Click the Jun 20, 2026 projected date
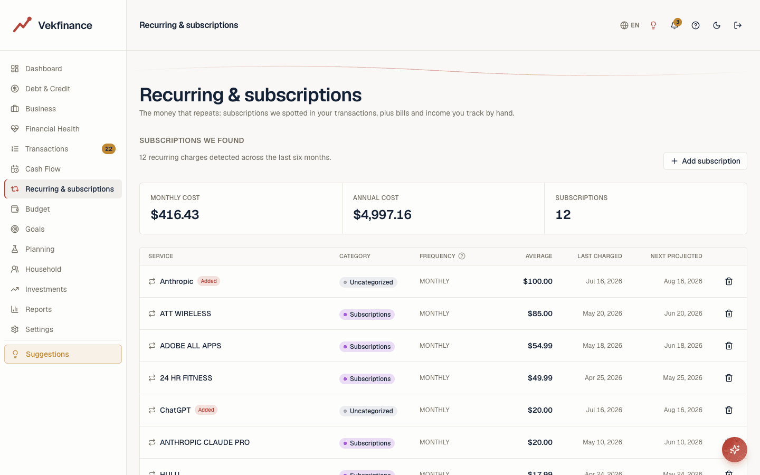 tap(683, 313)
